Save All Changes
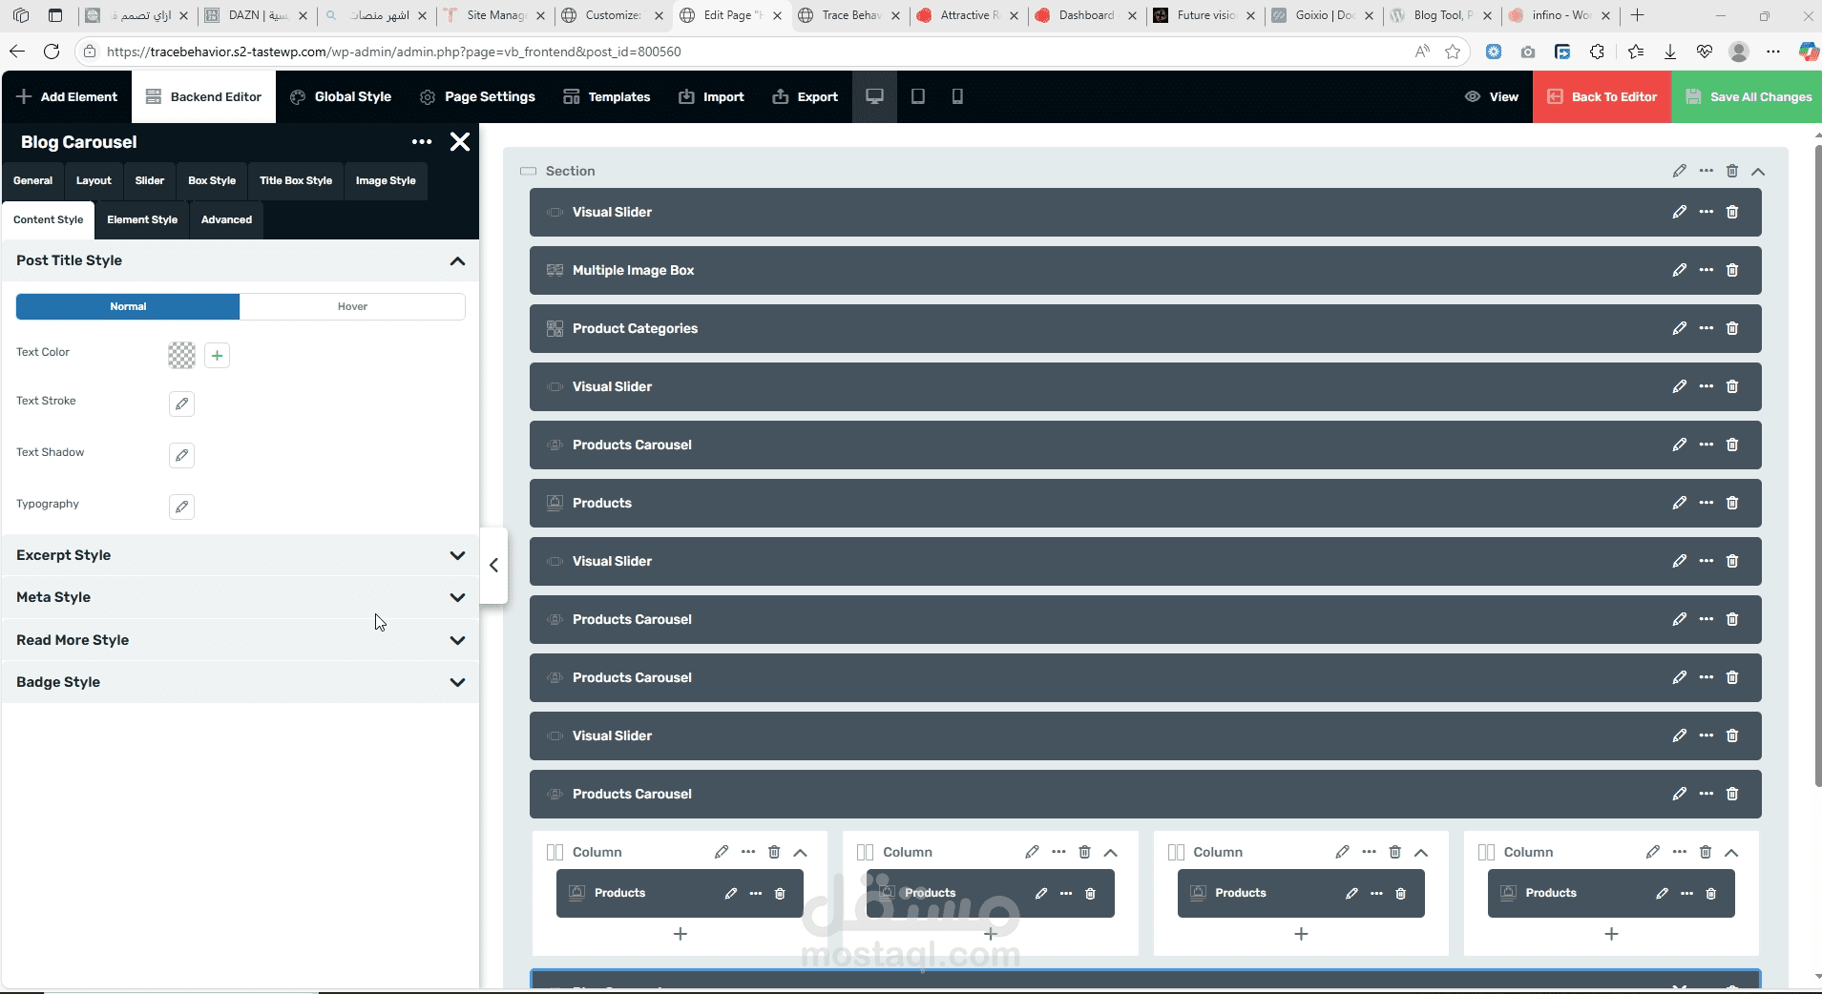The height and width of the screenshot is (994, 1822). tap(1748, 96)
